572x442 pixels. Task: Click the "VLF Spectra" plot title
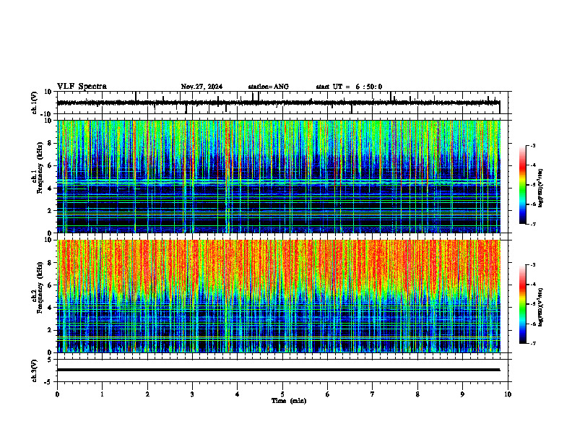click(82, 87)
